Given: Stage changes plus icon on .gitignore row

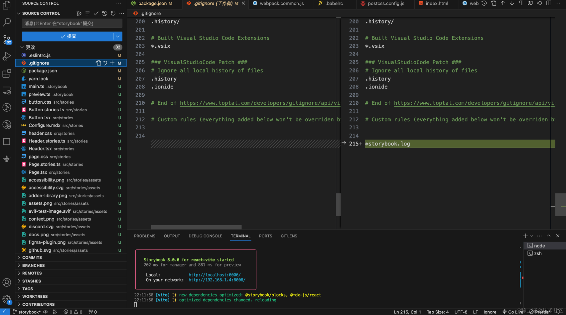Looking at the screenshot, I should (112, 63).
